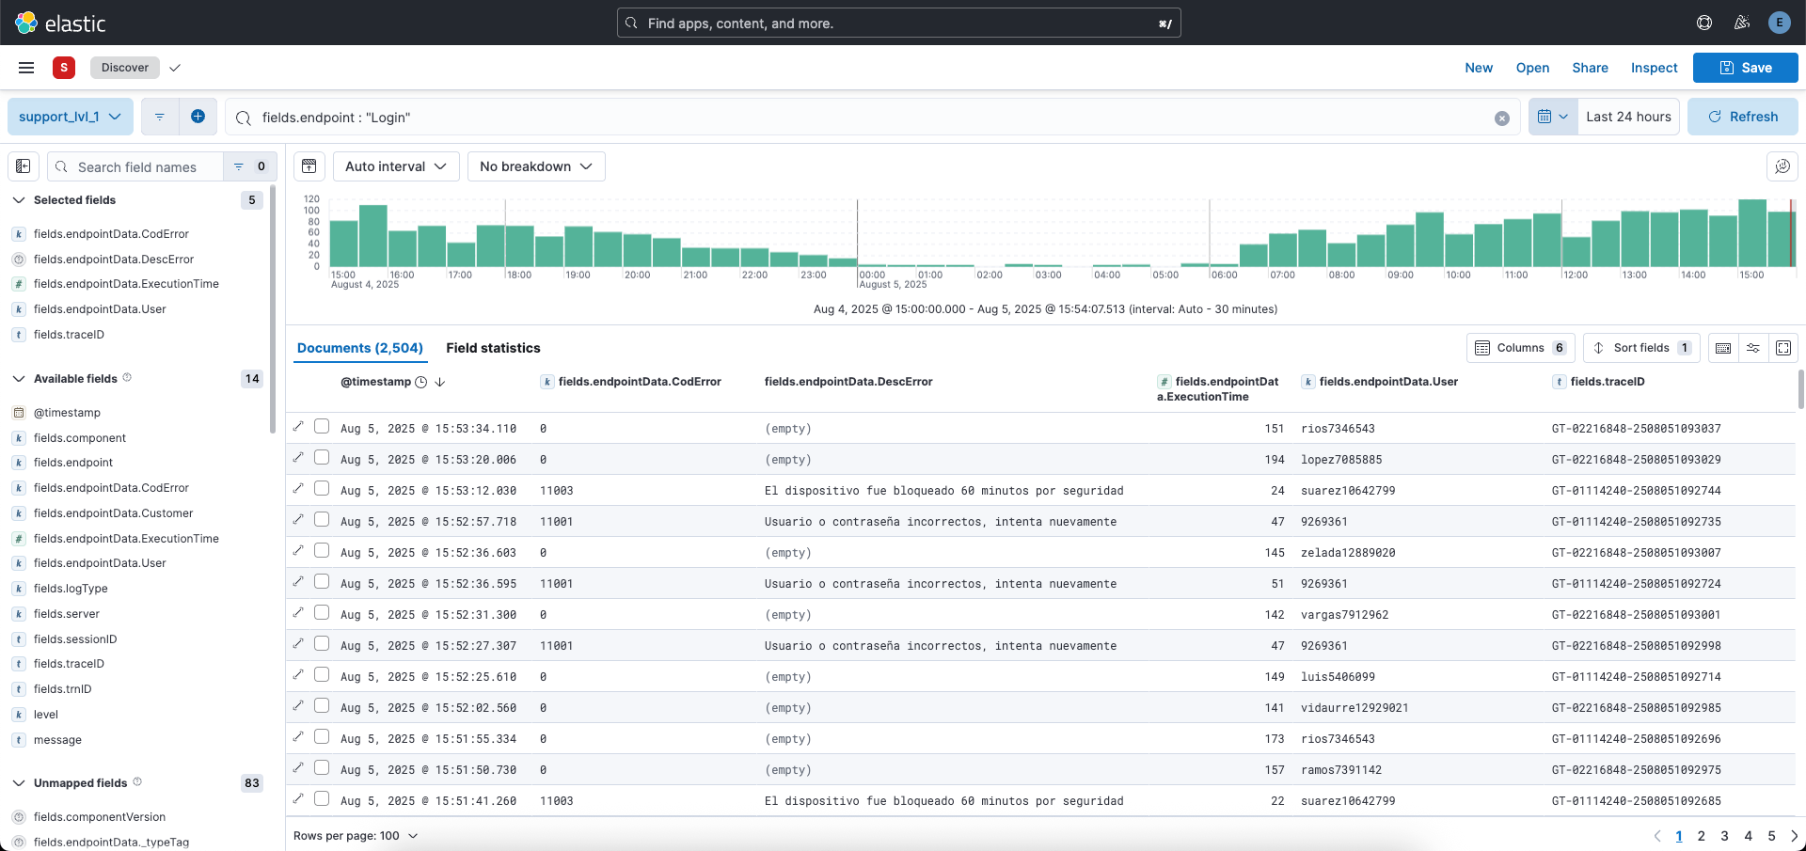
Task: Toggle the checkbox on the lopez7085885 row
Action: (322, 457)
